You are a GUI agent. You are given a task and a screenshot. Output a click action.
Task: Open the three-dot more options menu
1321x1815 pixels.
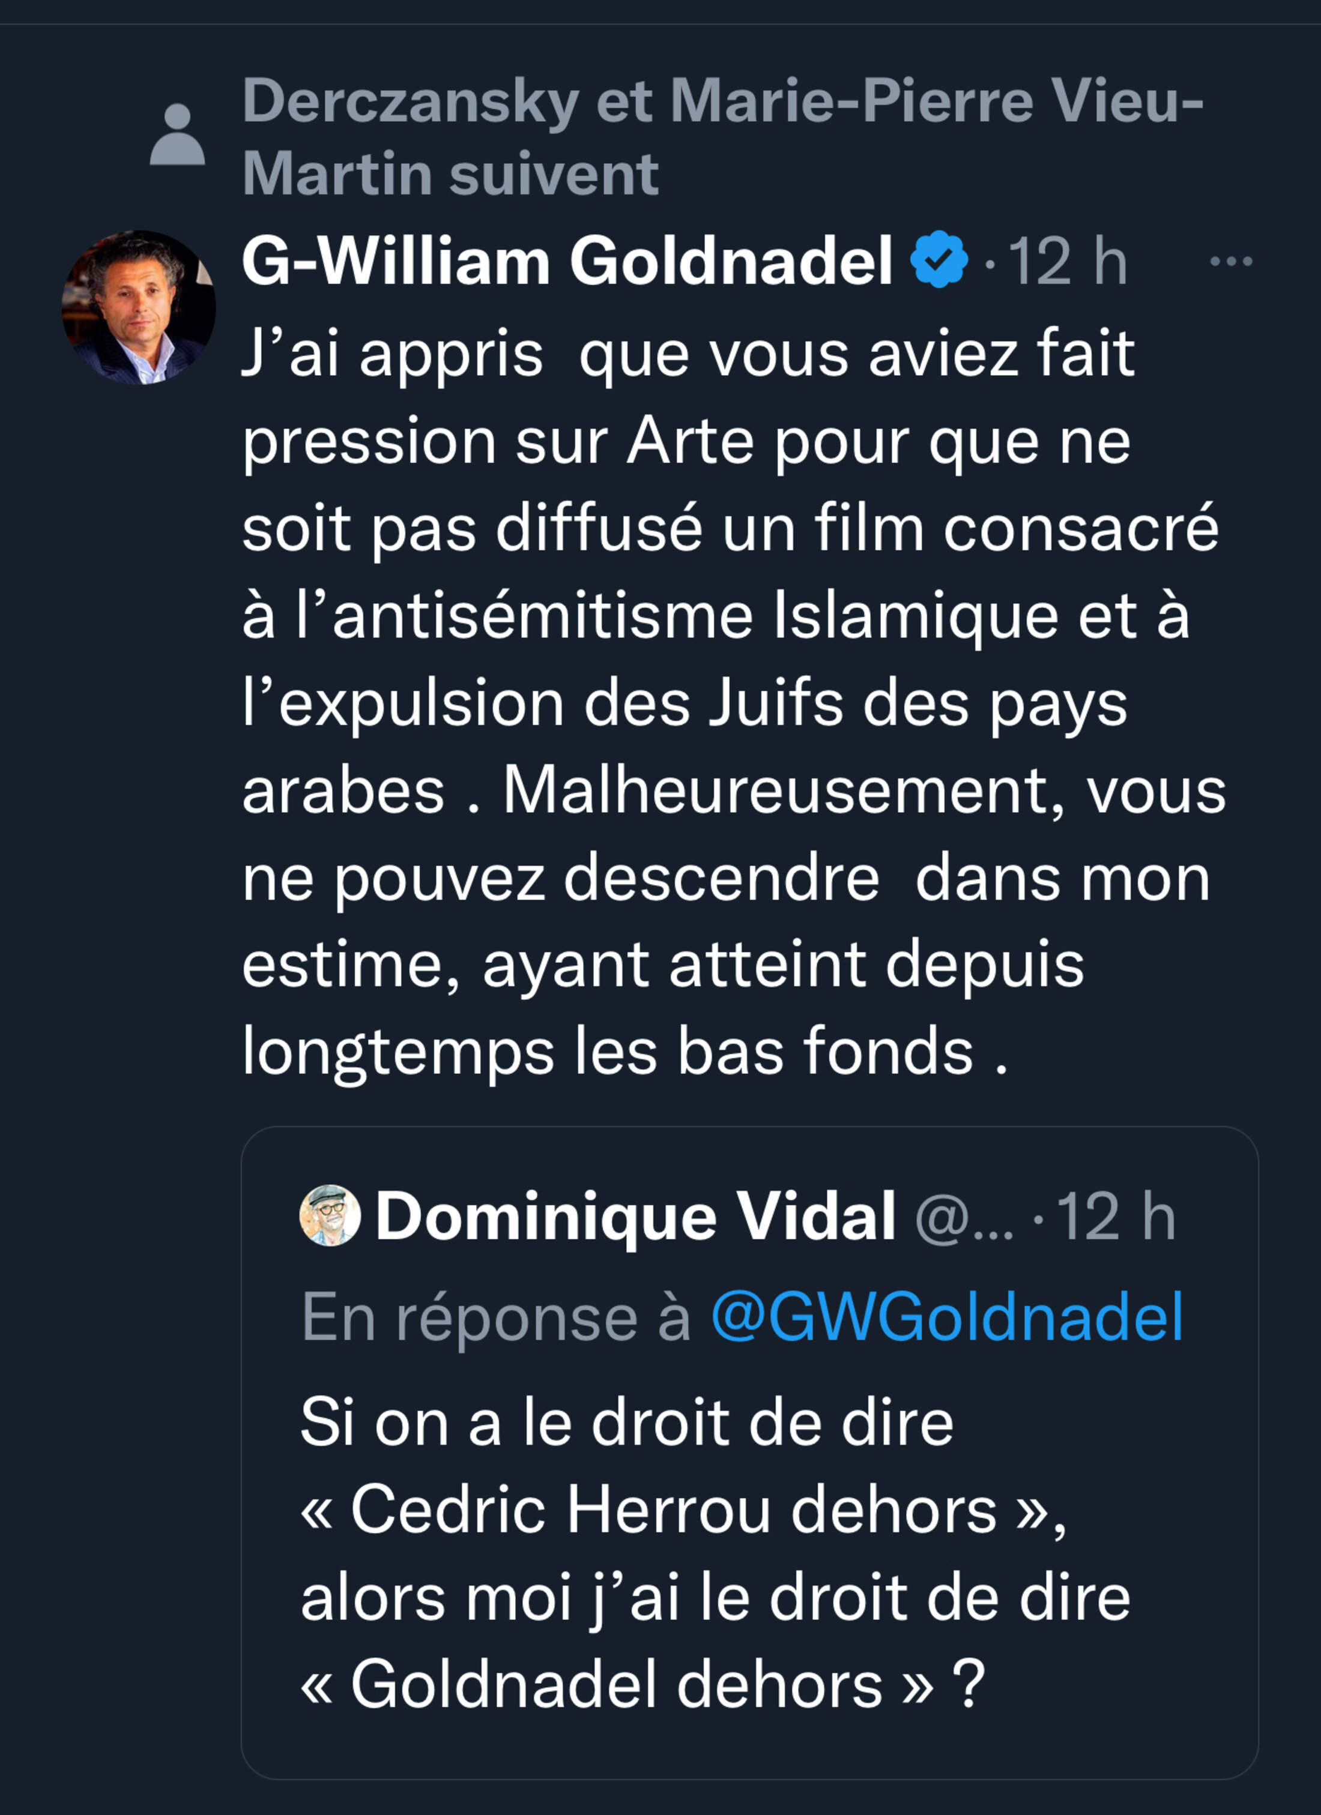1230,261
